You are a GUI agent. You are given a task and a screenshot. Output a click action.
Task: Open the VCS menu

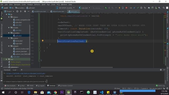click(58, 4)
